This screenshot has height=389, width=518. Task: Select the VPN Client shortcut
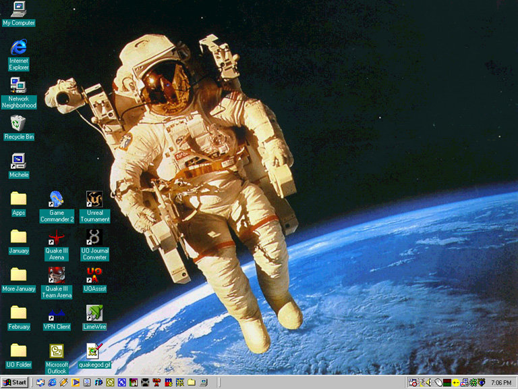click(57, 318)
